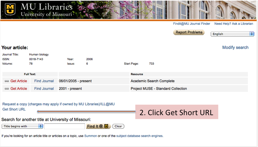
Task: Click the MU Libraries logo in header
Action: (11, 9)
